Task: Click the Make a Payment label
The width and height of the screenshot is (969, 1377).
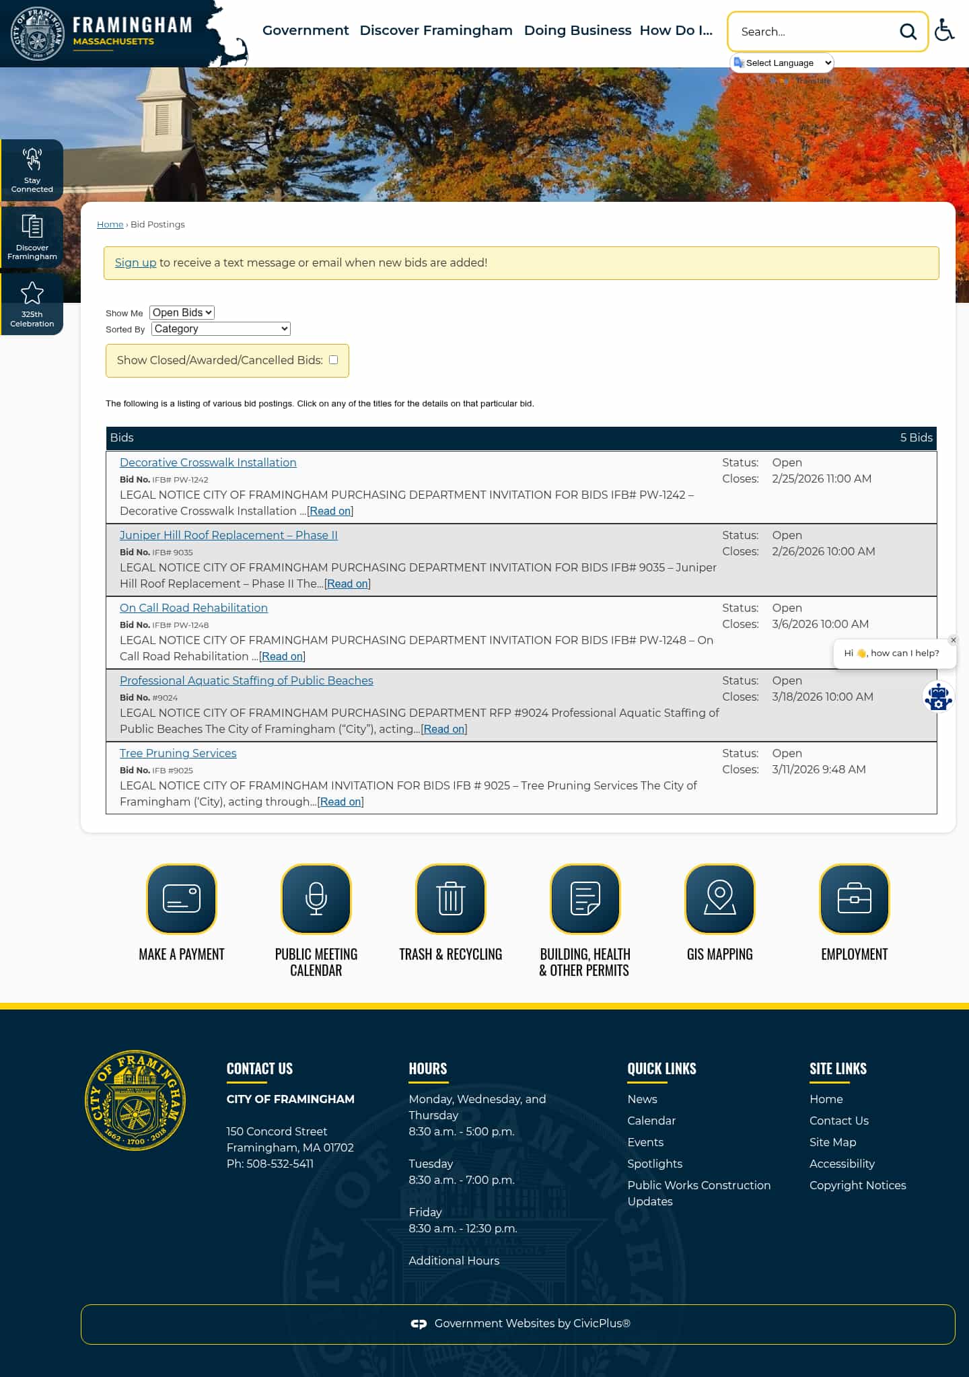Action: [x=182, y=954]
